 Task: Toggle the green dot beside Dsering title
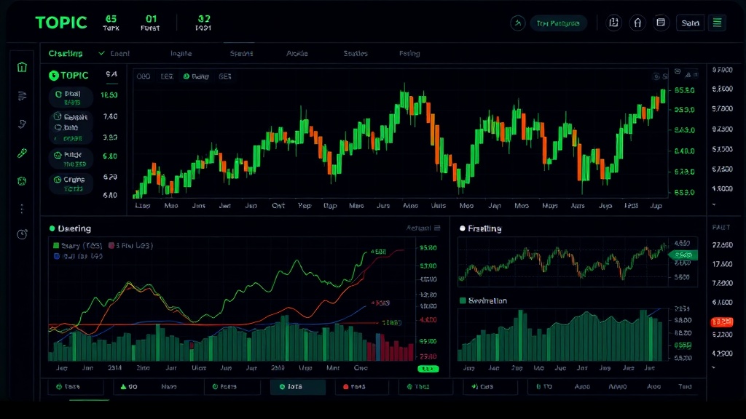[52, 228]
